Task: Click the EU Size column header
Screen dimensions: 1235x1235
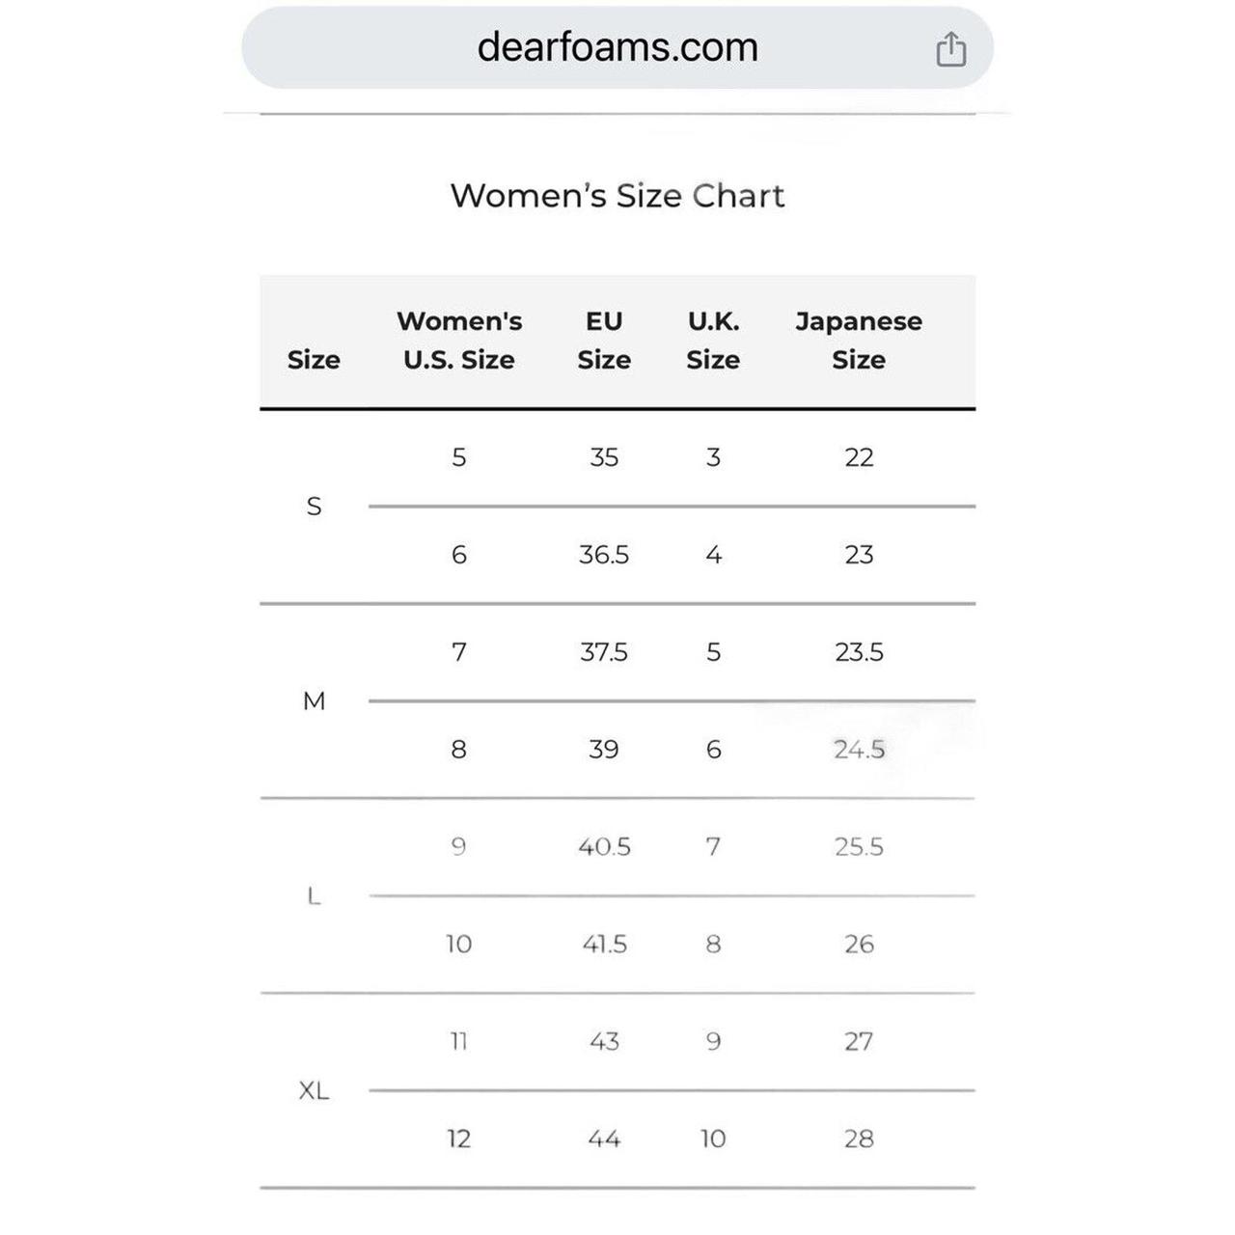Action: coord(605,341)
